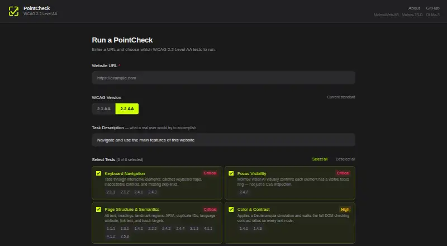Click the 1.3.1 criterion tag

click(x=125, y=228)
